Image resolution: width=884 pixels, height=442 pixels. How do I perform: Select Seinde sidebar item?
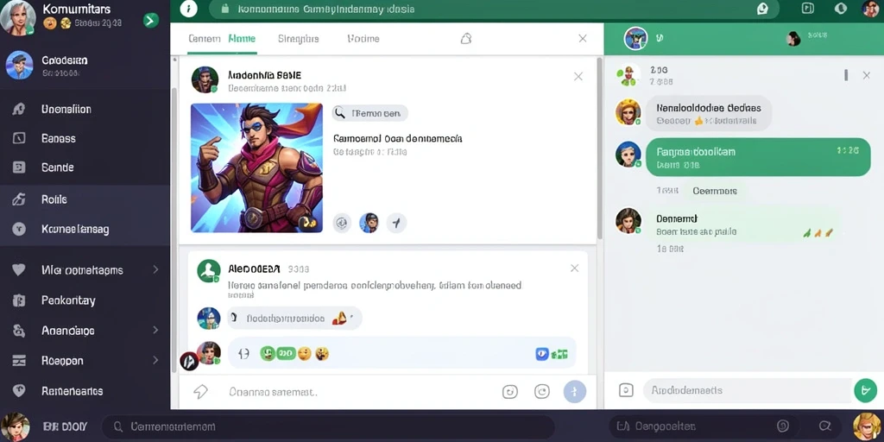(x=85, y=167)
